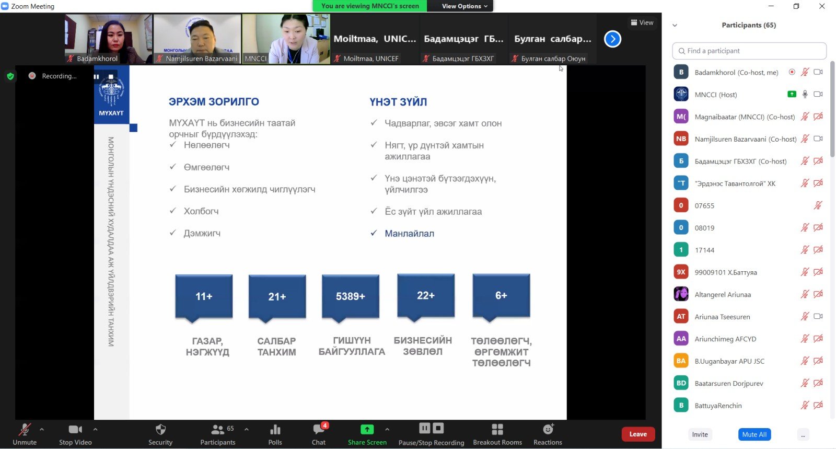Click the red Leave button
Viewport: 836px width, 449px height.
pyautogui.click(x=637, y=434)
